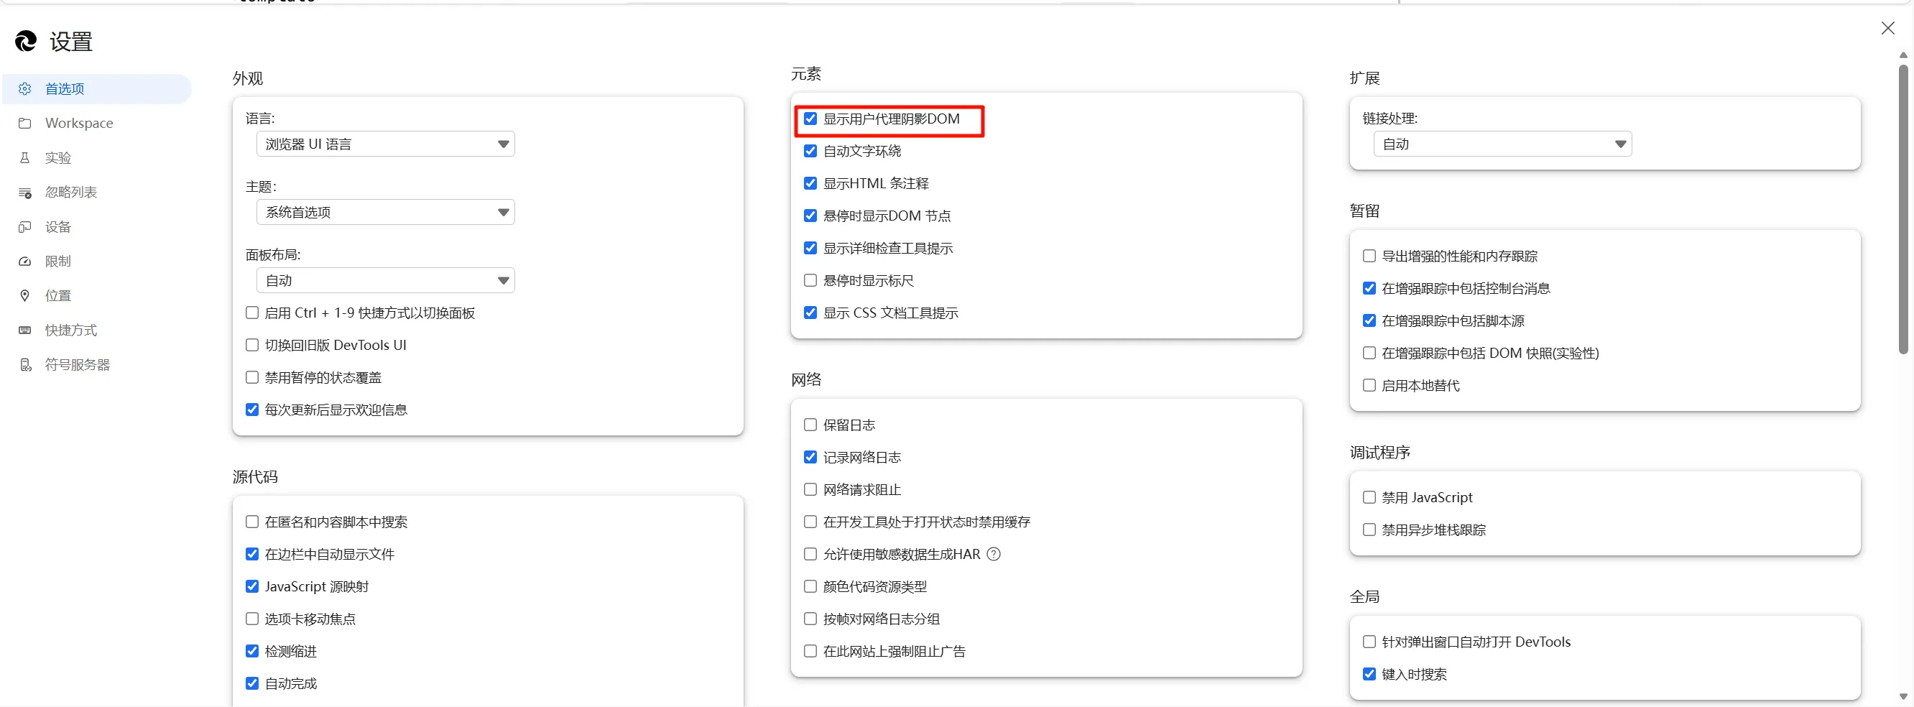Screen dimensions: 1914x707
Task: Open the Workspace sidebar section
Action: (x=78, y=123)
